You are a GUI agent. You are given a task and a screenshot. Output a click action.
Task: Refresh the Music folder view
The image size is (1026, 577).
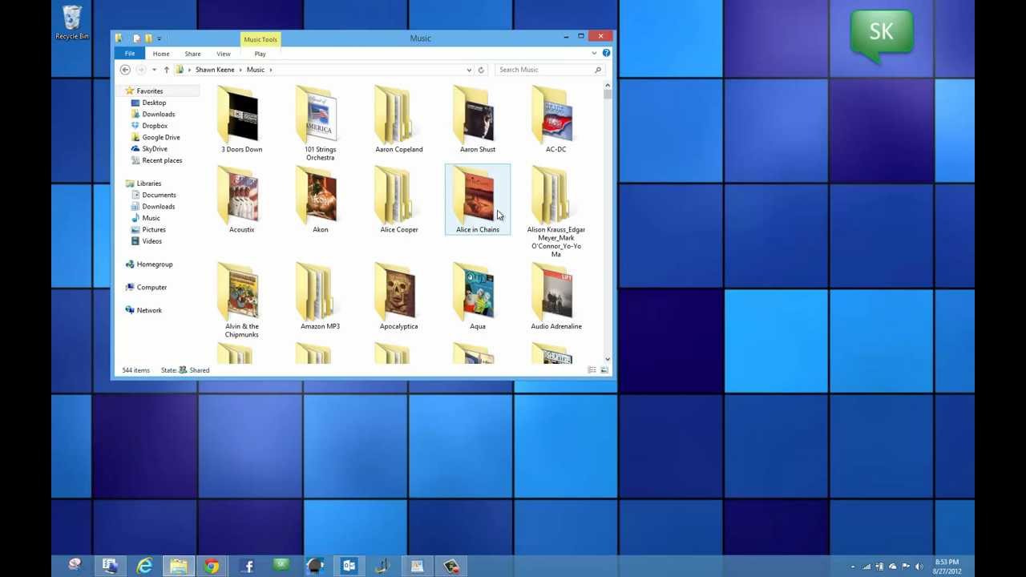point(481,70)
